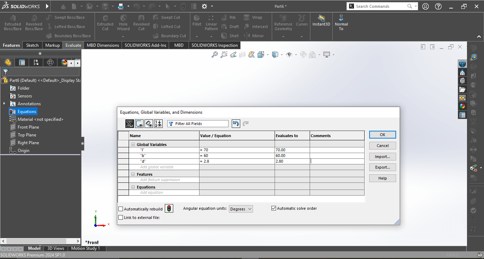Open Custom Properties in task pane

tap(462, 115)
